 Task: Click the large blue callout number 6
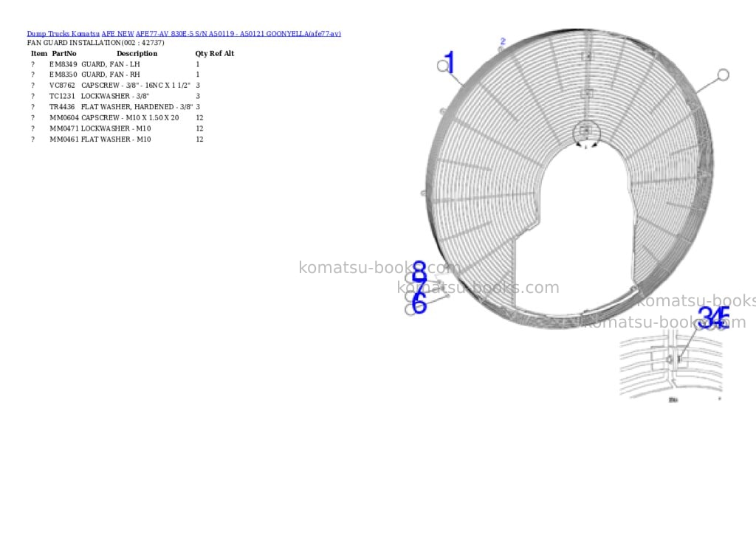(x=419, y=303)
